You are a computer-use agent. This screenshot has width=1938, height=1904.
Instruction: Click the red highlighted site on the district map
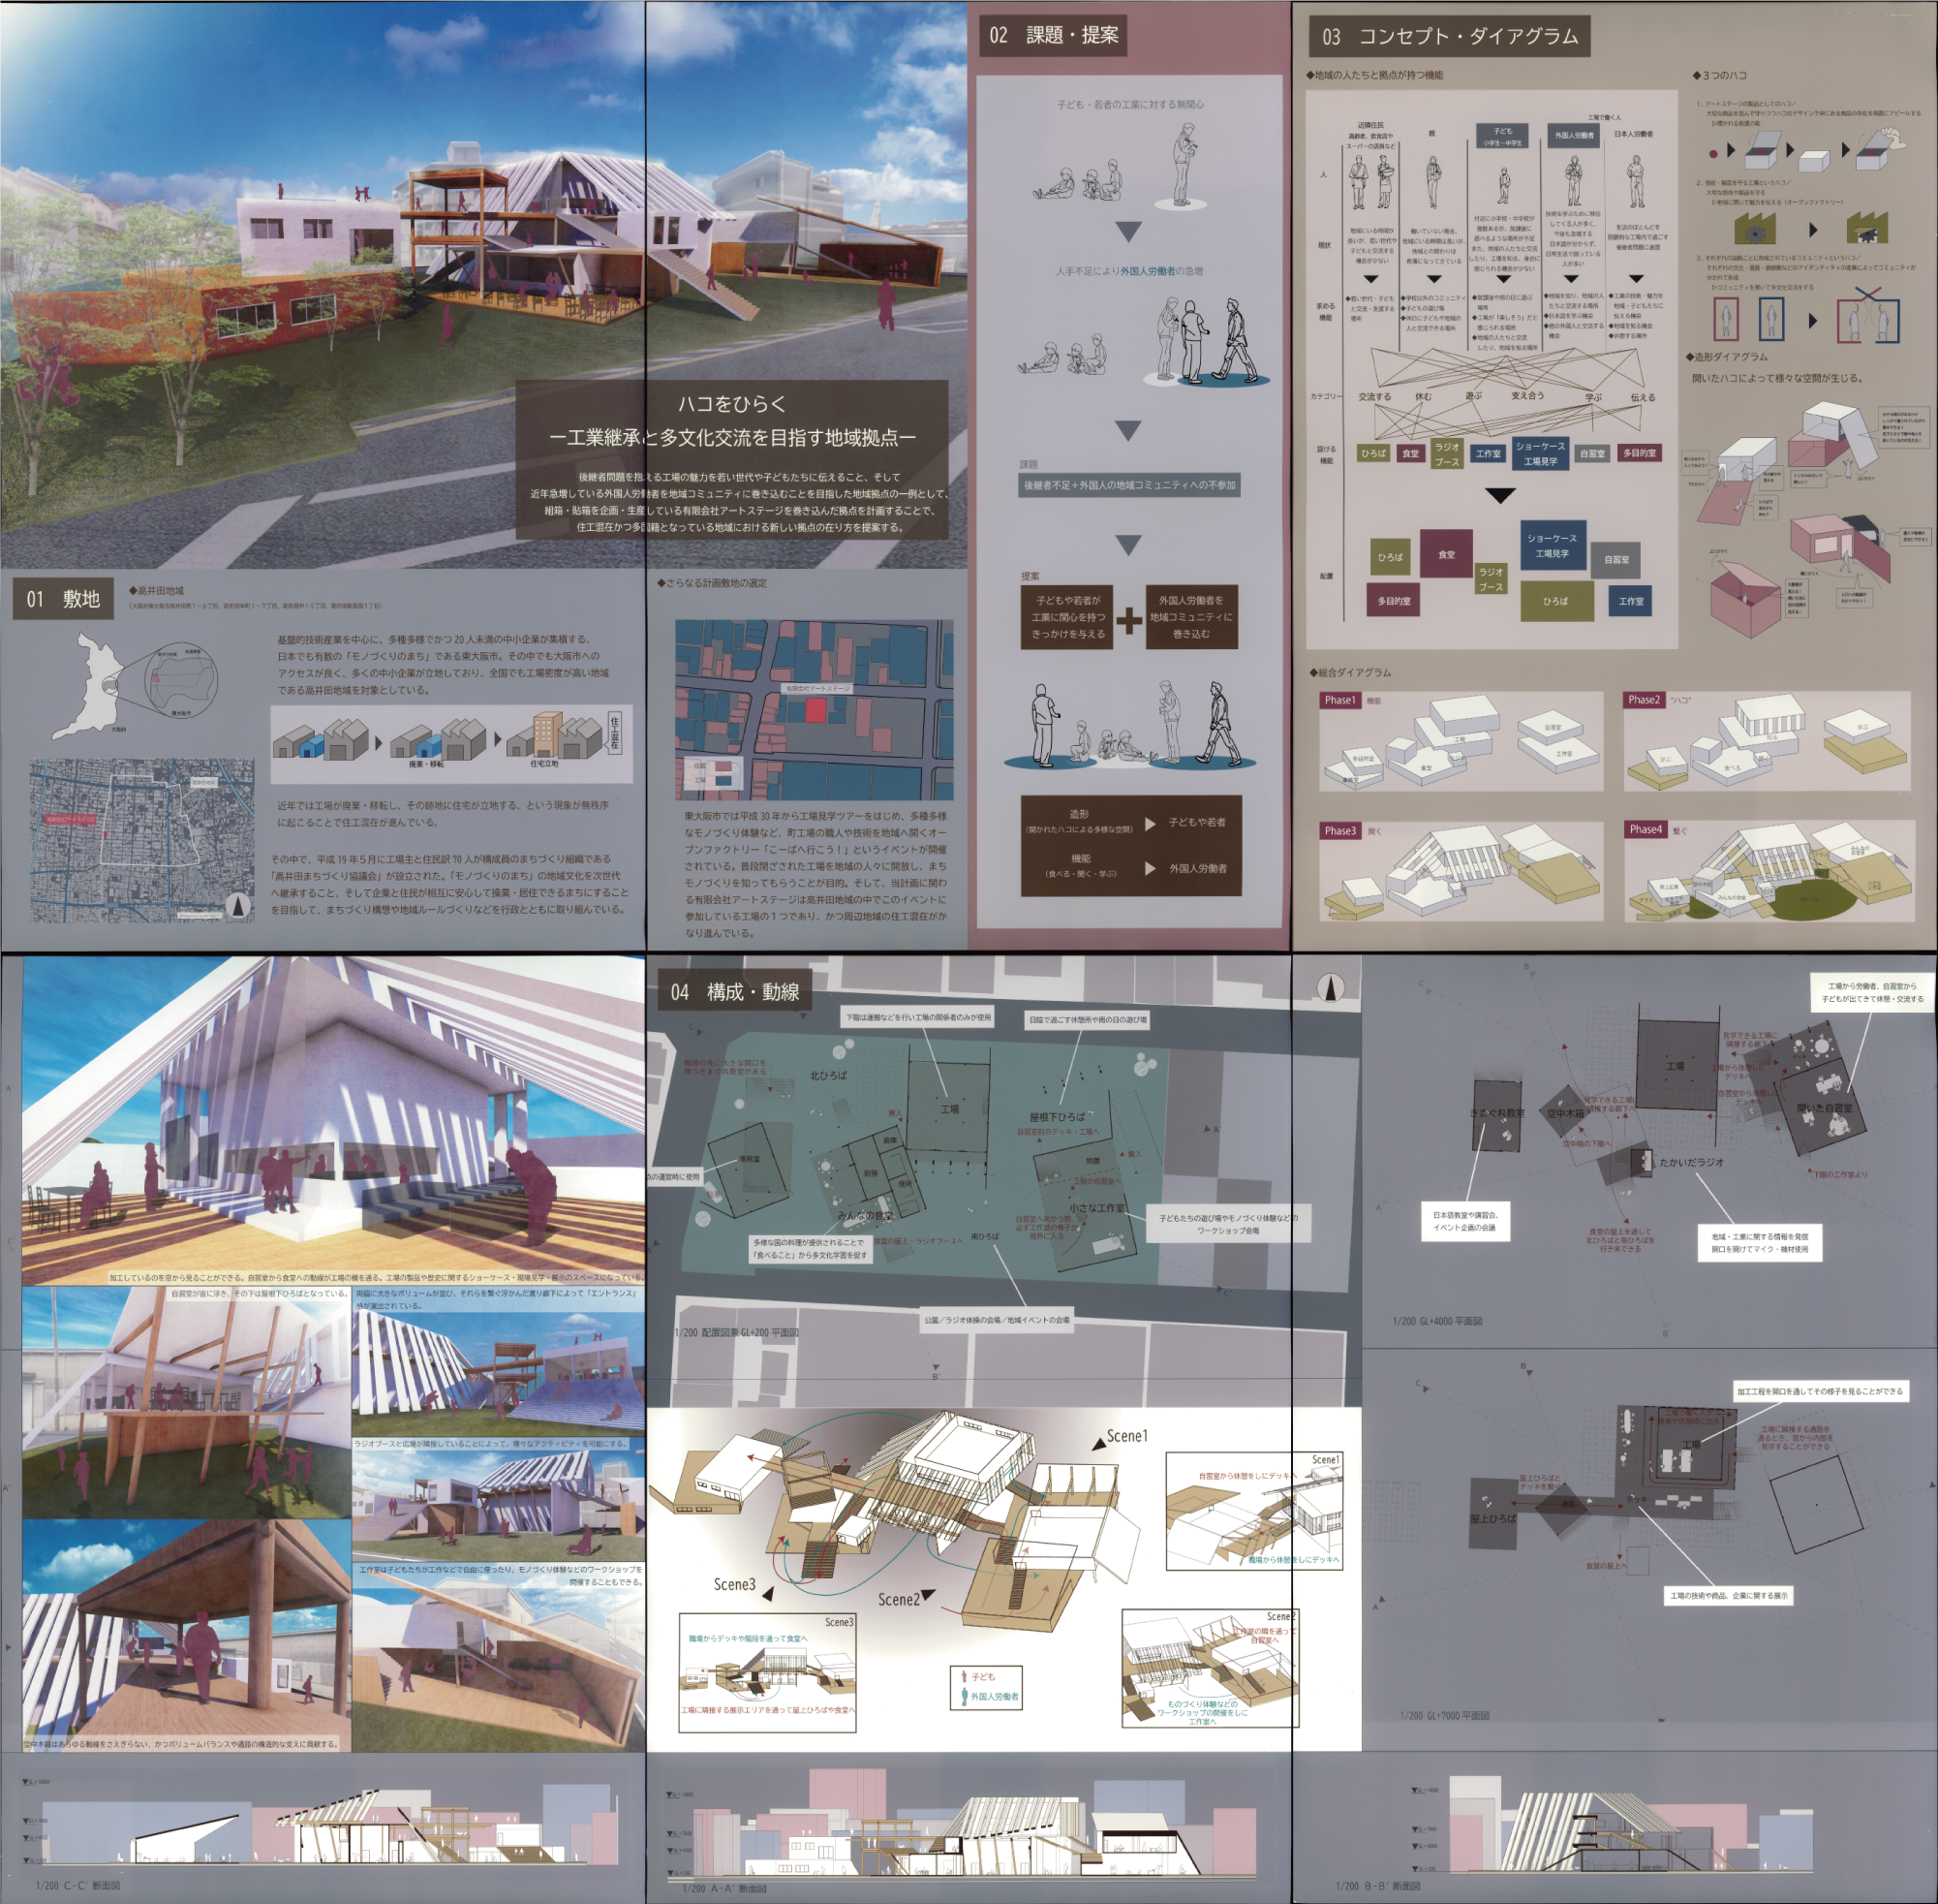(x=815, y=710)
